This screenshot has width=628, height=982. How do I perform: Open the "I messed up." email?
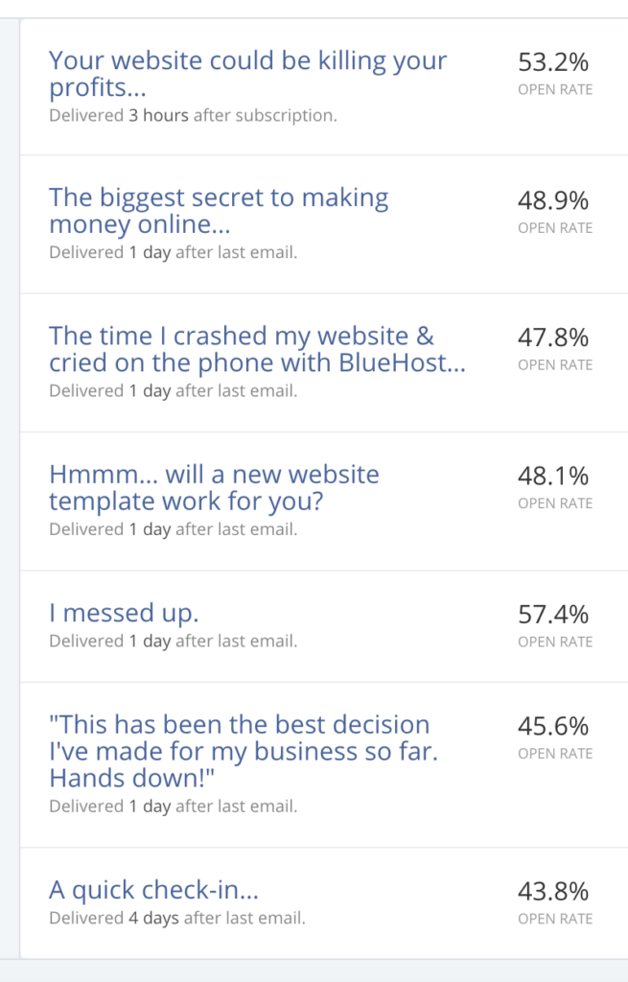pos(124,613)
